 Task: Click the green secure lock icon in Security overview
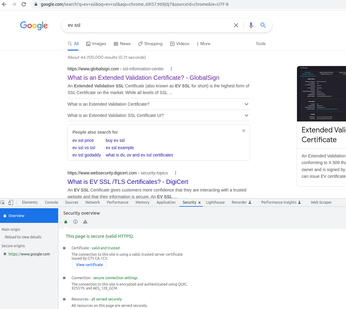pos(65,222)
